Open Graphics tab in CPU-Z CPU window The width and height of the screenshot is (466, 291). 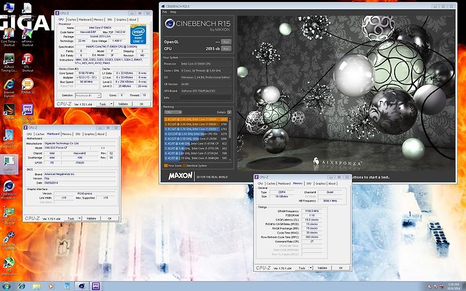tap(121, 19)
